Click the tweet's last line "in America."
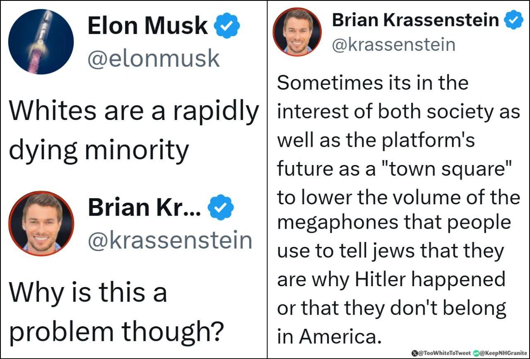The width and height of the screenshot is (530, 359). pos(329,337)
